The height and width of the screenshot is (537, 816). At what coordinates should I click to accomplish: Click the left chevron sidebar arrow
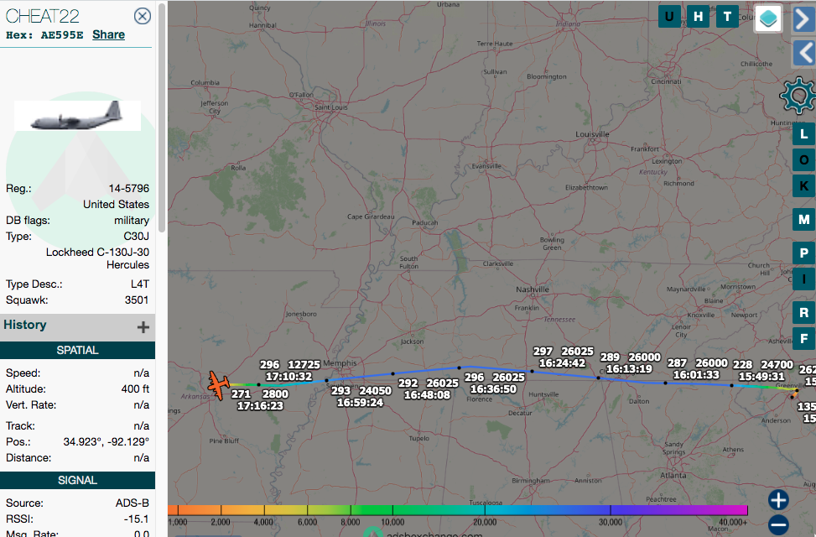tap(804, 53)
